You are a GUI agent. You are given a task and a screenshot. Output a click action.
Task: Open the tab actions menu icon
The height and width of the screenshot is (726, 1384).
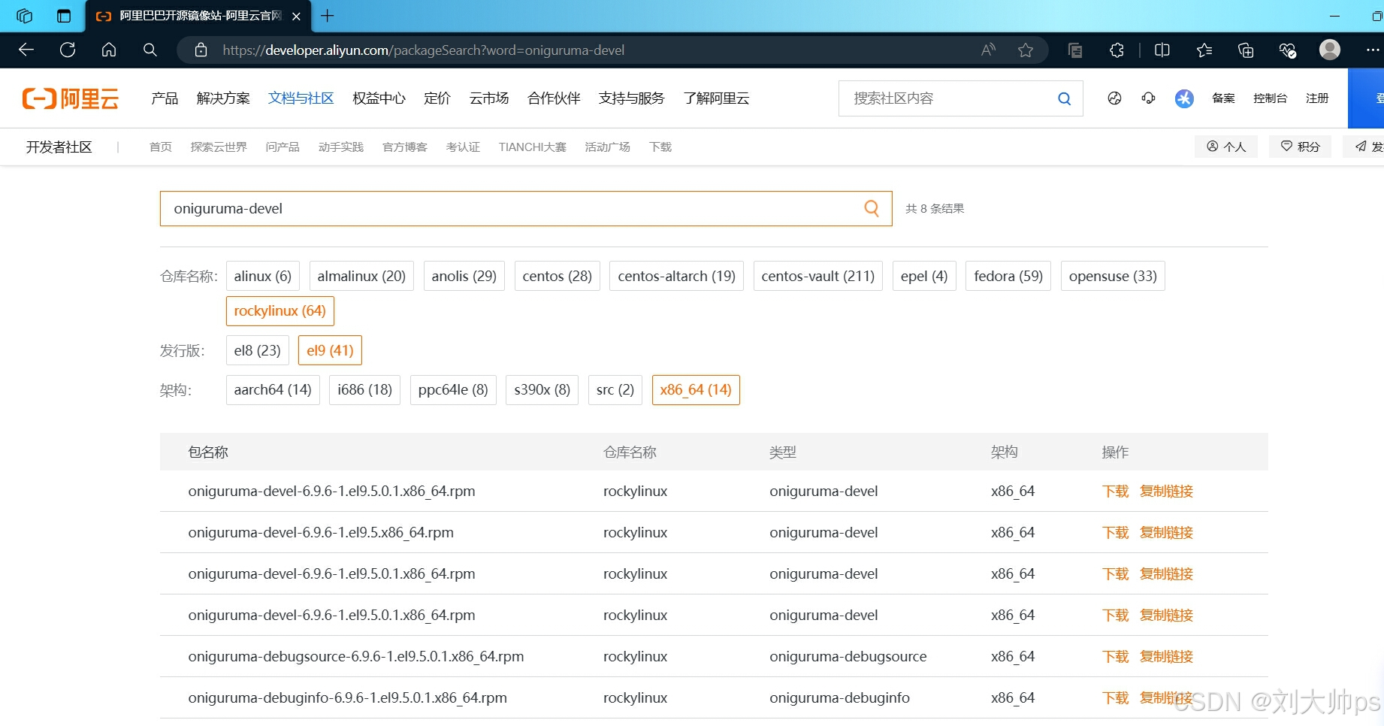coord(64,16)
